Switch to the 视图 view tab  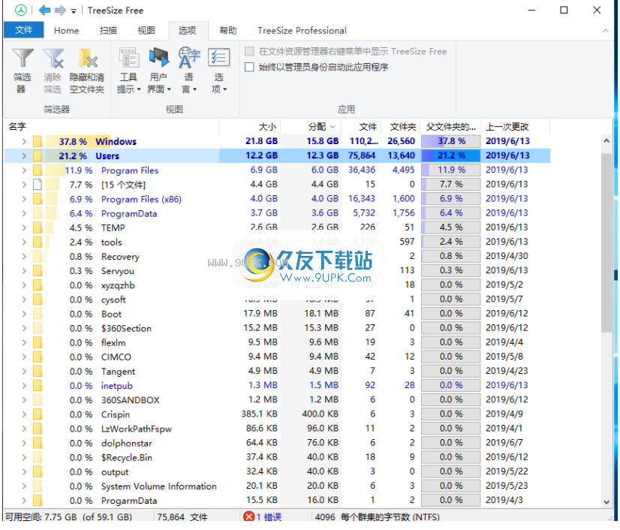146,31
